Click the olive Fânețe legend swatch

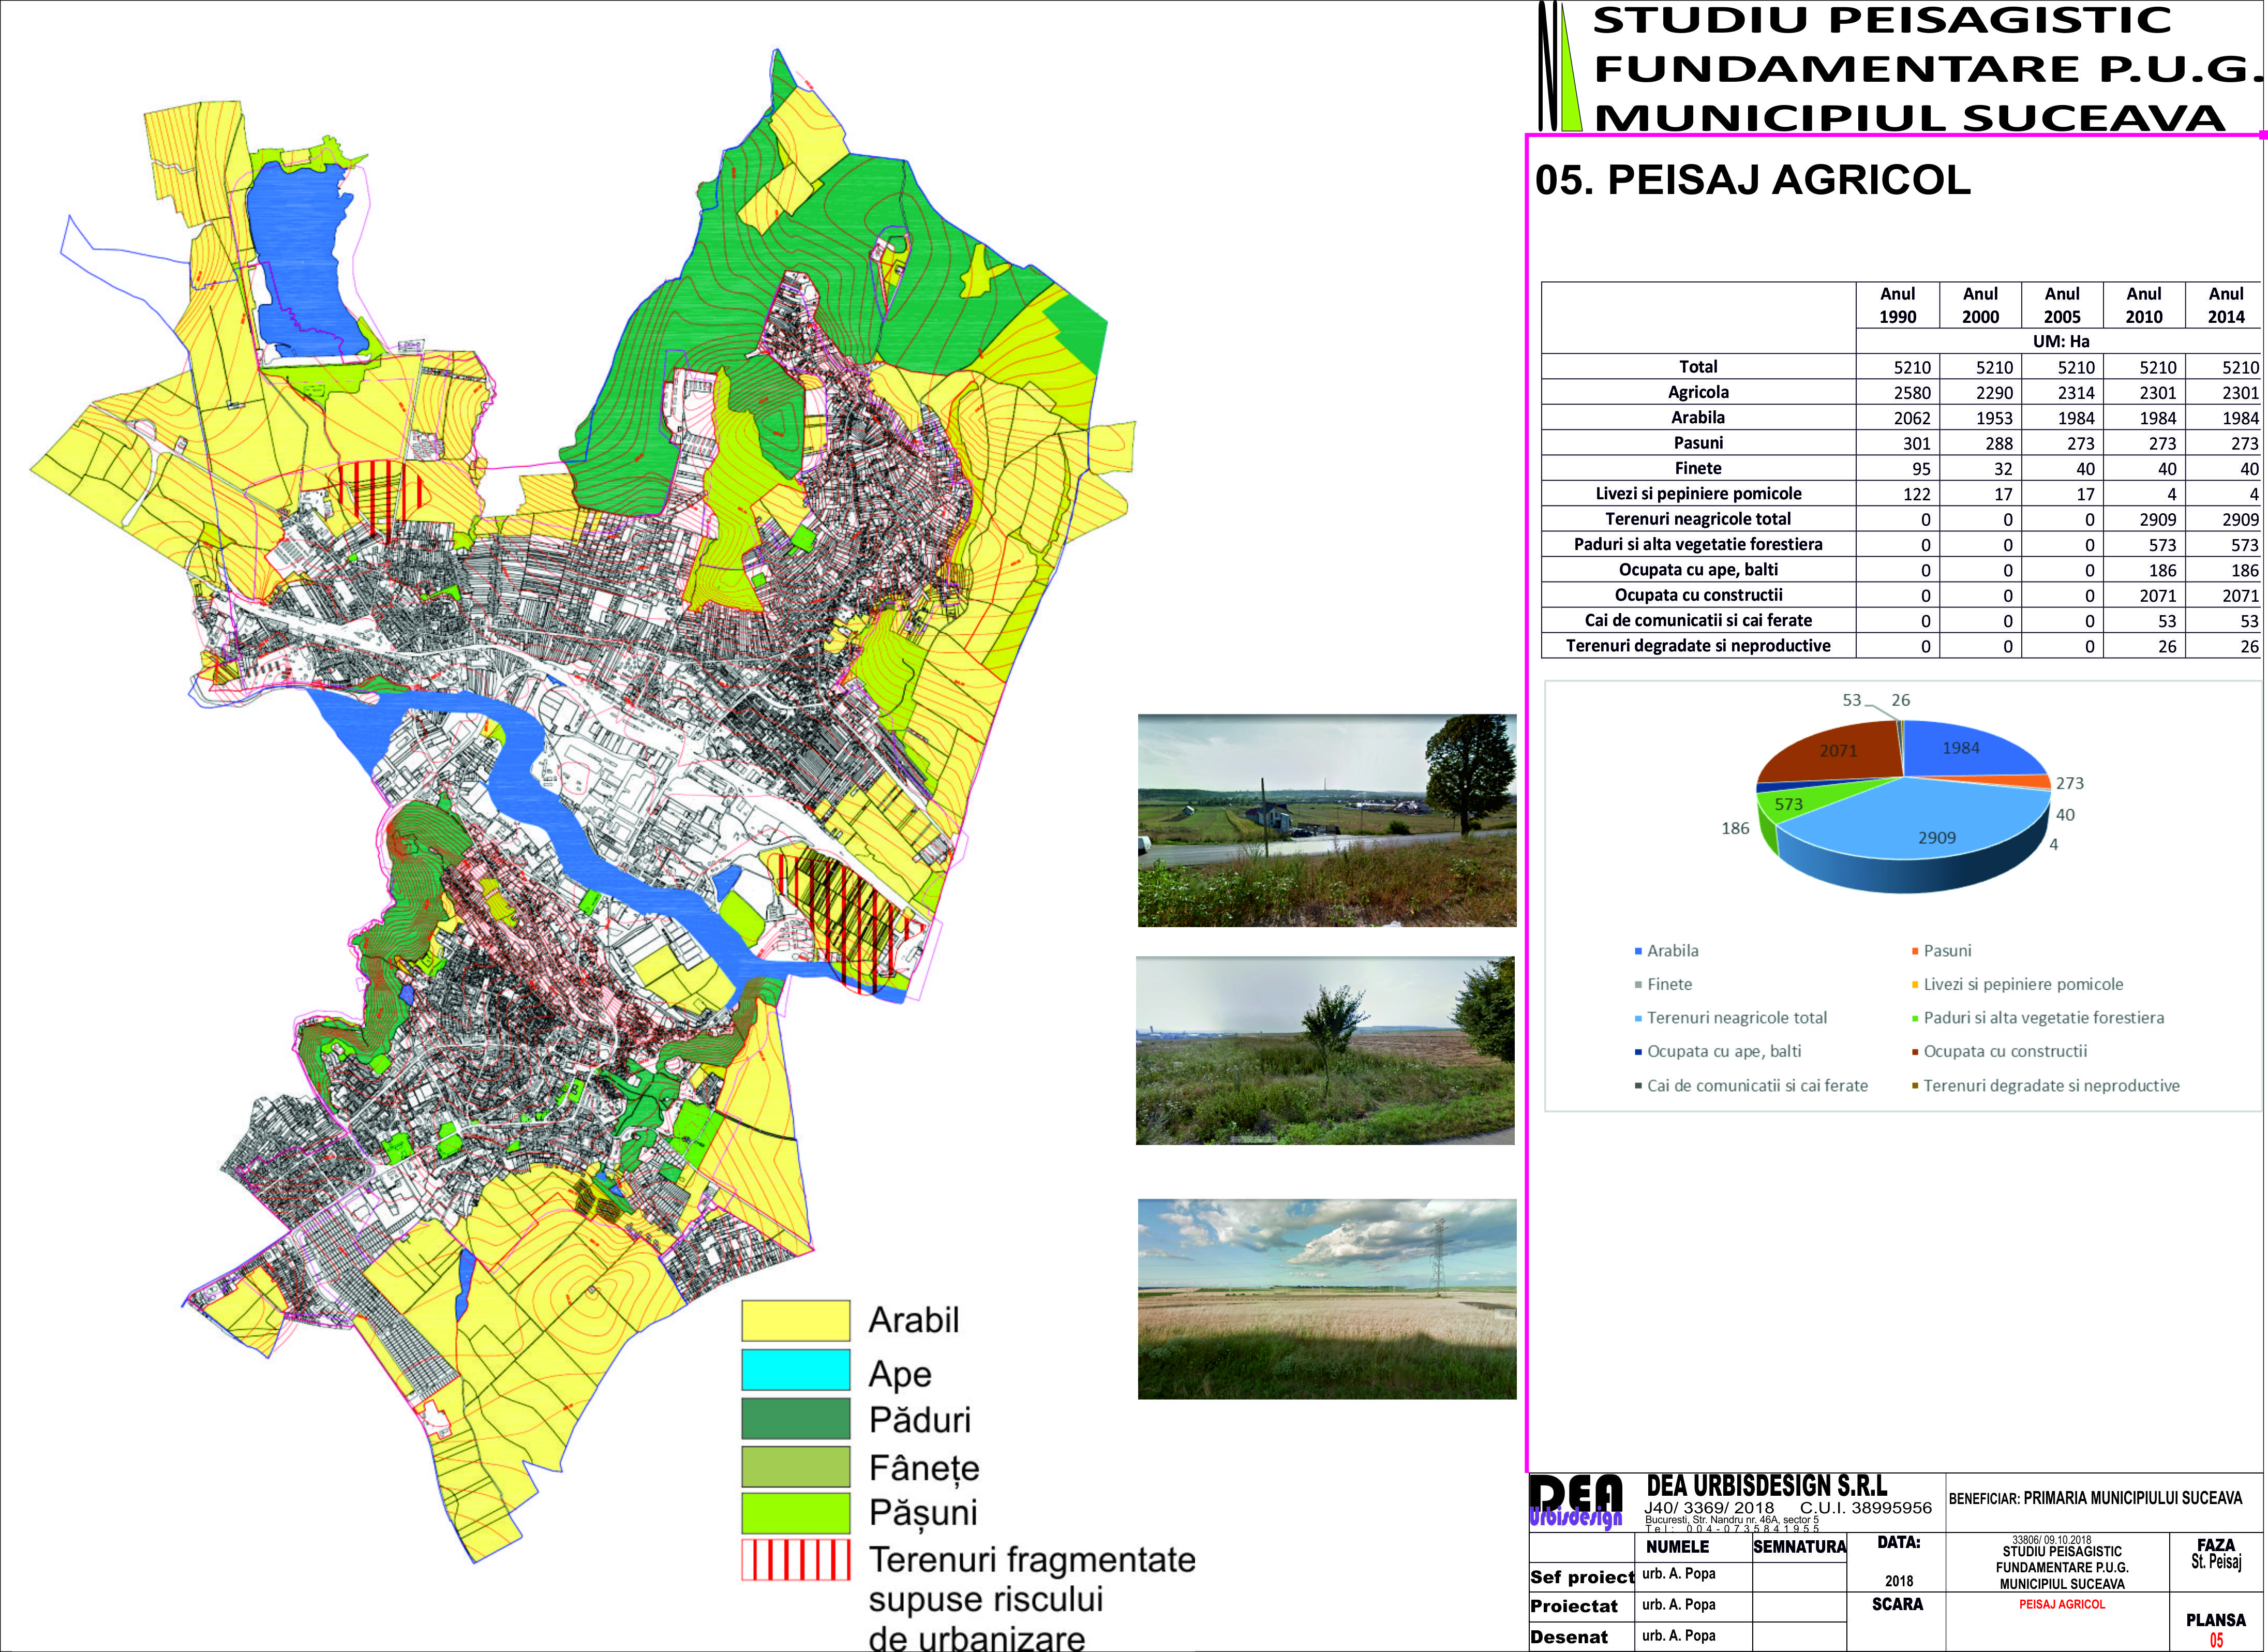pyautogui.click(x=795, y=1466)
